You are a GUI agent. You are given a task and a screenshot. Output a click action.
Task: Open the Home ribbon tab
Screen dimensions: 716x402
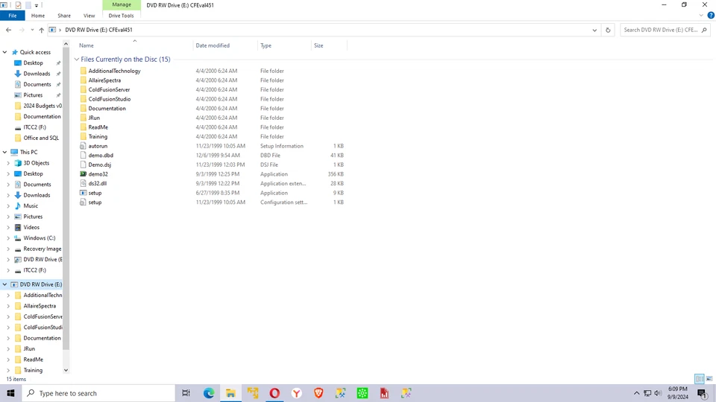(x=38, y=16)
